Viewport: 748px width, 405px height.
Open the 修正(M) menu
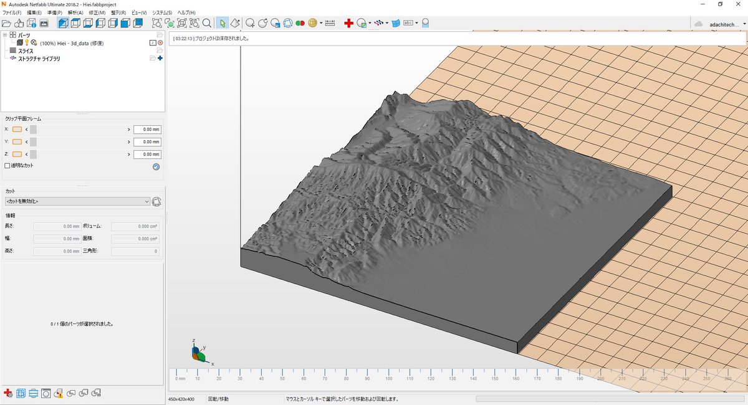[97, 12]
